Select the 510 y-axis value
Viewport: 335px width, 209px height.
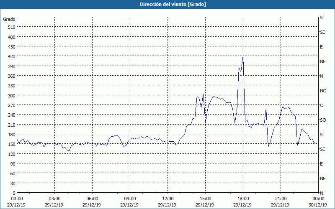click(x=12, y=27)
